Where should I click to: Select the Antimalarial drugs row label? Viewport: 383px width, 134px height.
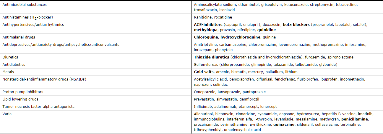(x=21, y=37)
